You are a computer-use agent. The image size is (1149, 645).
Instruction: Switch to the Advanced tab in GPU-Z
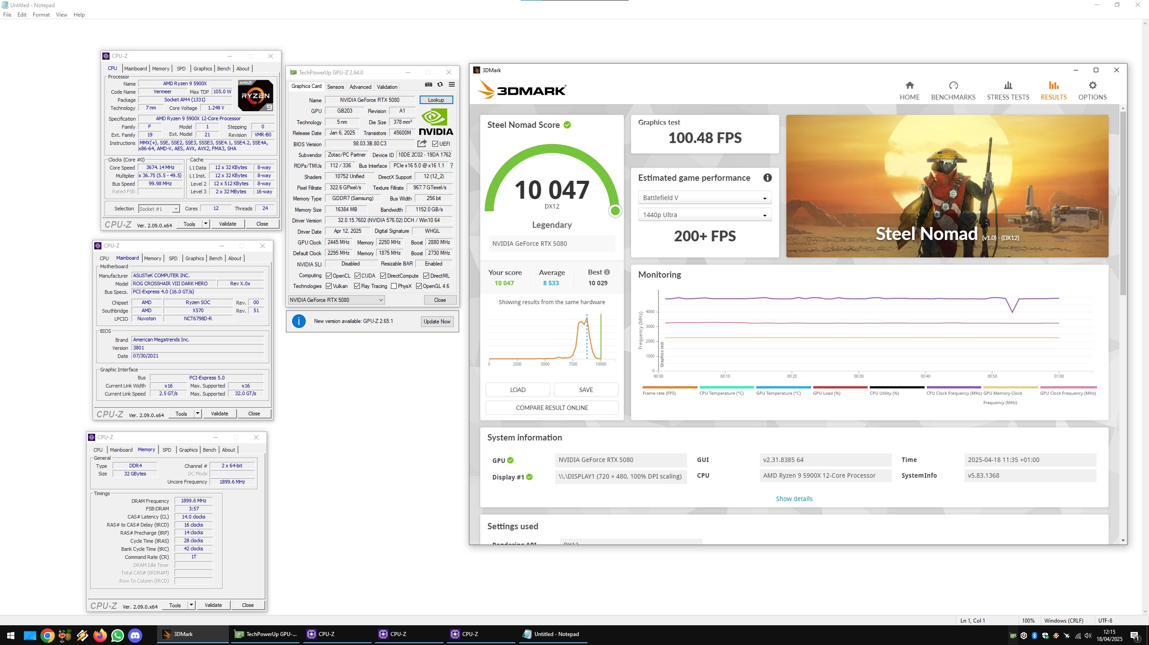(x=360, y=87)
